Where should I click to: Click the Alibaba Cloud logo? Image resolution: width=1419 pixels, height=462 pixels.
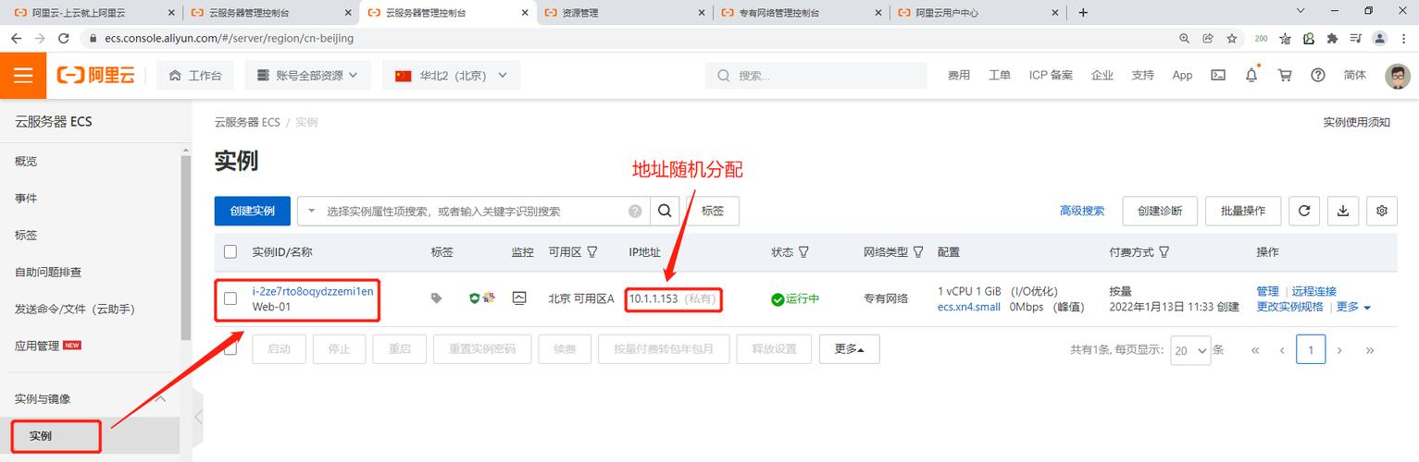95,76
